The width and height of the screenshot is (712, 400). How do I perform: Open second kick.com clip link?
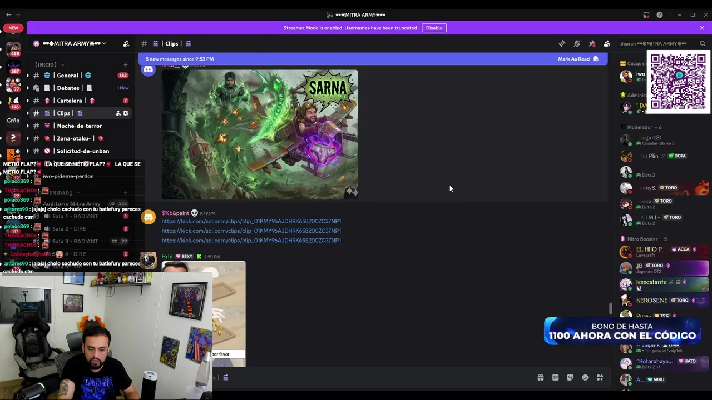point(251,231)
